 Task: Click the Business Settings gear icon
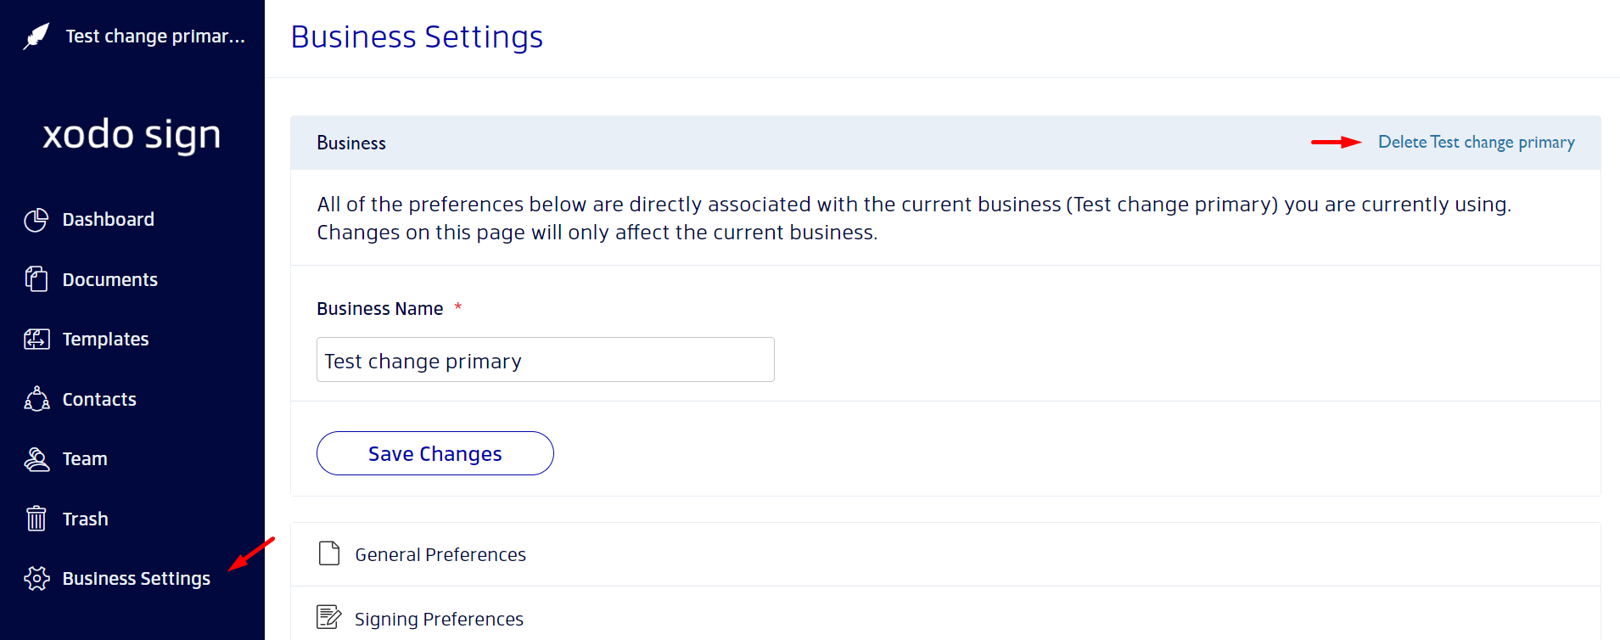coord(36,579)
